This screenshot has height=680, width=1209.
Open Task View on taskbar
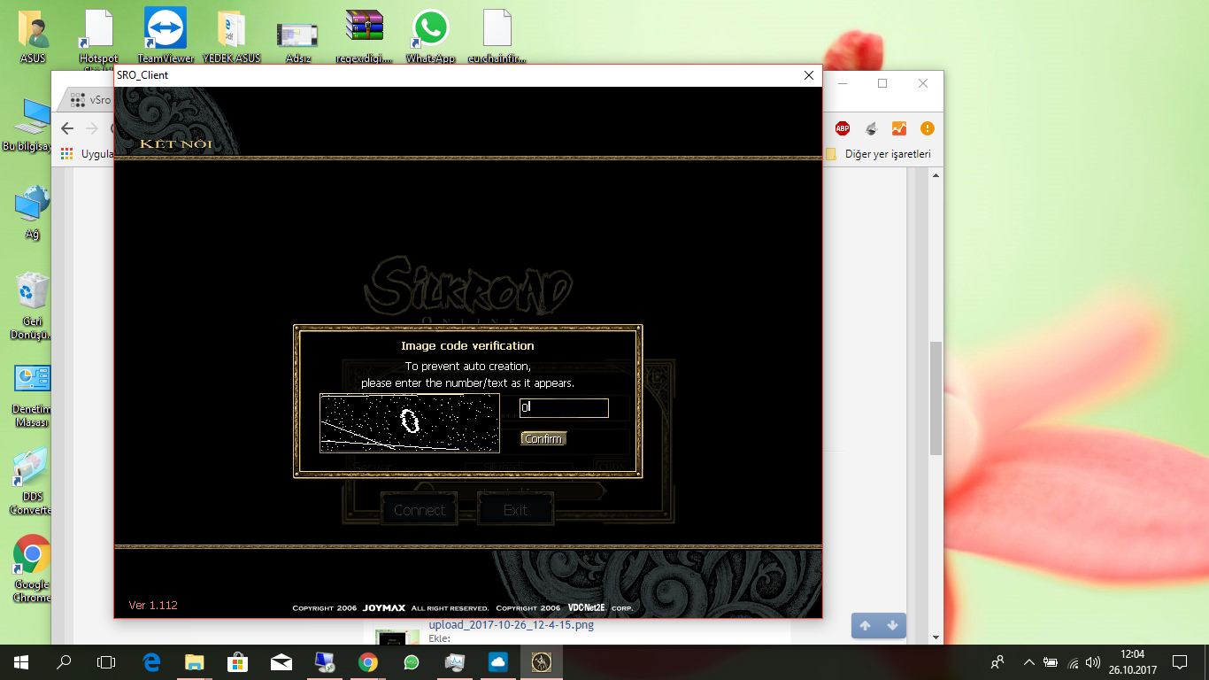tap(106, 661)
